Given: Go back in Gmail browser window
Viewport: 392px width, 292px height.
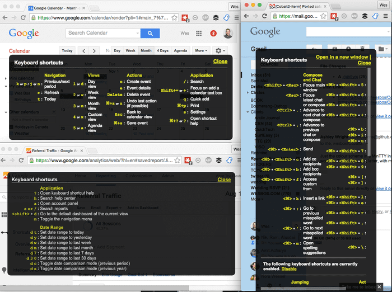Looking at the screenshot, I should (x=246, y=16).
